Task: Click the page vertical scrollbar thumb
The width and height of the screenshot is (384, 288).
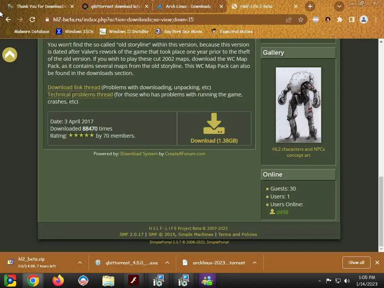Action: [381, 211]
